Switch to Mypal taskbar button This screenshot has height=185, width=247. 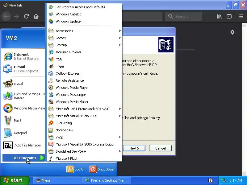click(57, 180)
